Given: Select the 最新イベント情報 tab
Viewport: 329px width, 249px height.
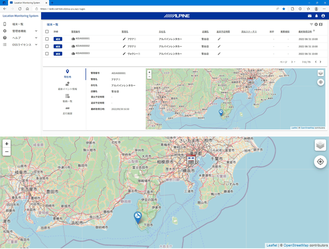Looking at the screenshot, I should click(x=67, y=86).
